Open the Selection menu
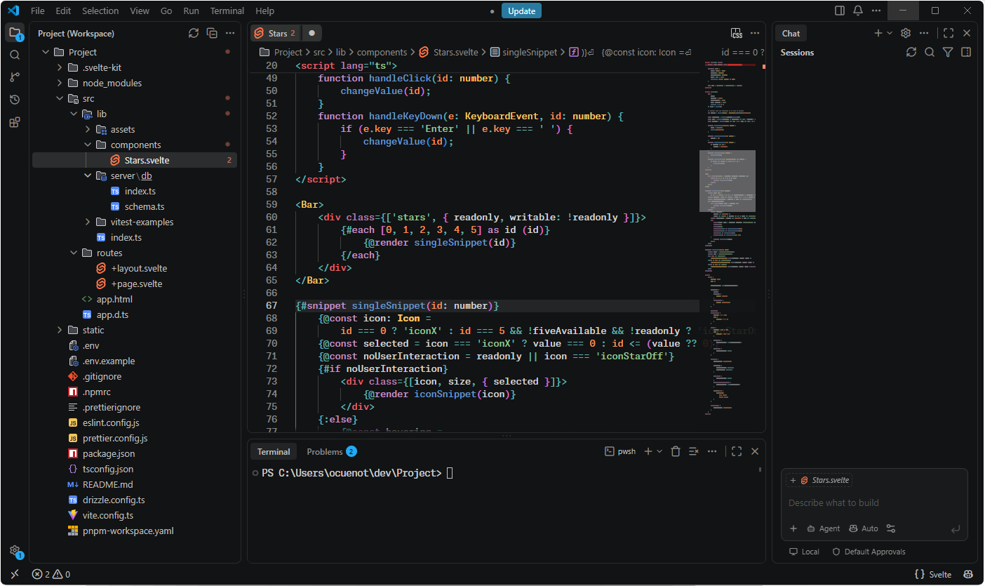The width and height of the screenshot is (985, 586). pos(100,11)
